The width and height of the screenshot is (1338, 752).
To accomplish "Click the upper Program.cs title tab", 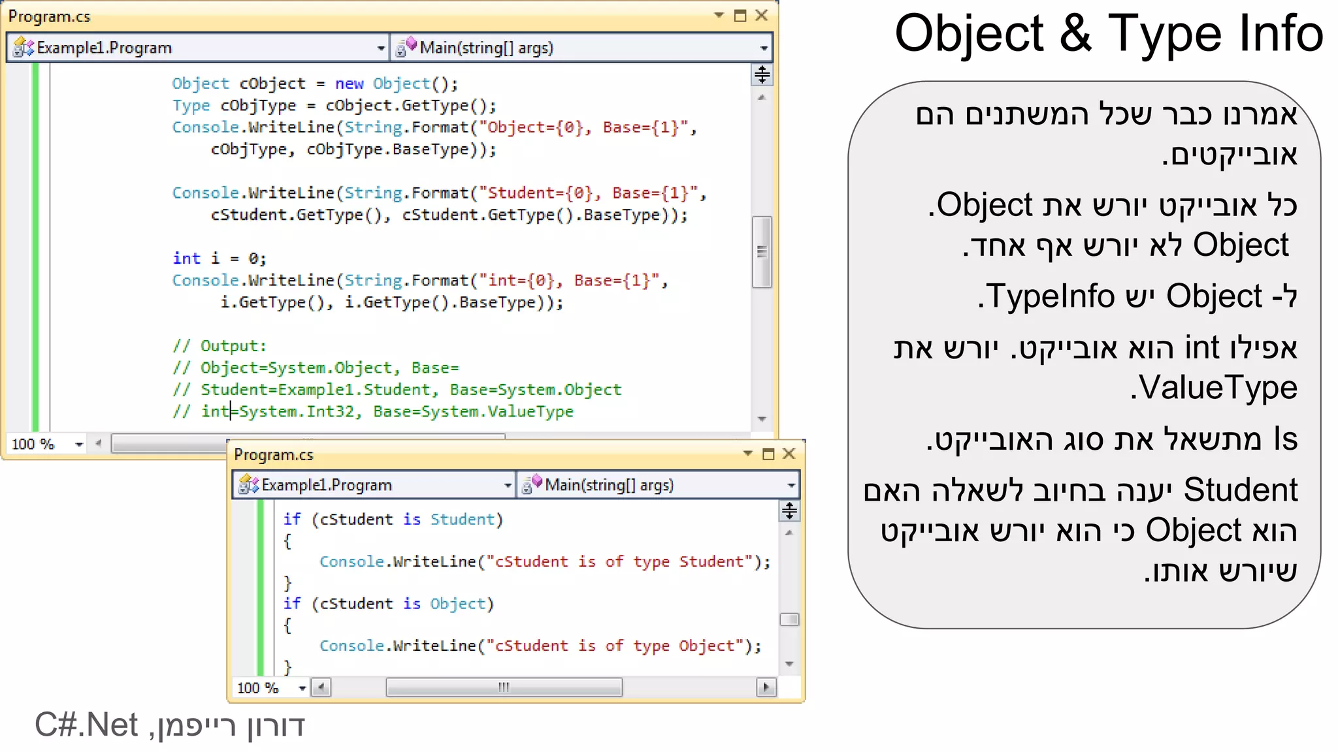I will 50,16.
